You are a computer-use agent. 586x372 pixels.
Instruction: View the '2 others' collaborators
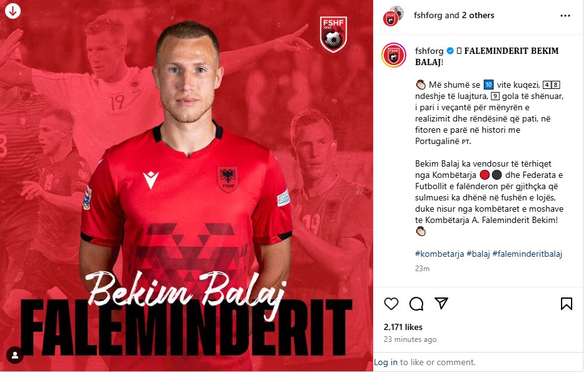(x=478, y=15)
